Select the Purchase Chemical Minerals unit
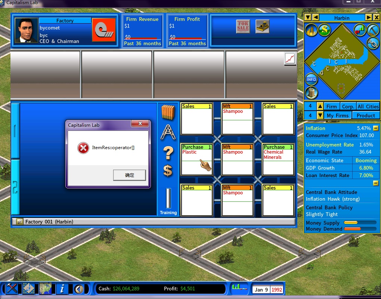This screenshot has width=381, height=299. click(x=278, y=160)
